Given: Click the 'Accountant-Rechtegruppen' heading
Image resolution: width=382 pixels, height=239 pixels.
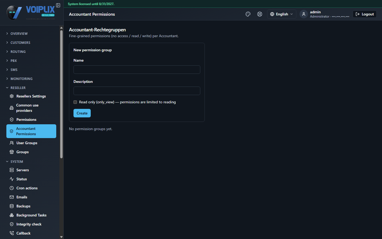Looking at the screenshot, I should (x=97, y=30).
